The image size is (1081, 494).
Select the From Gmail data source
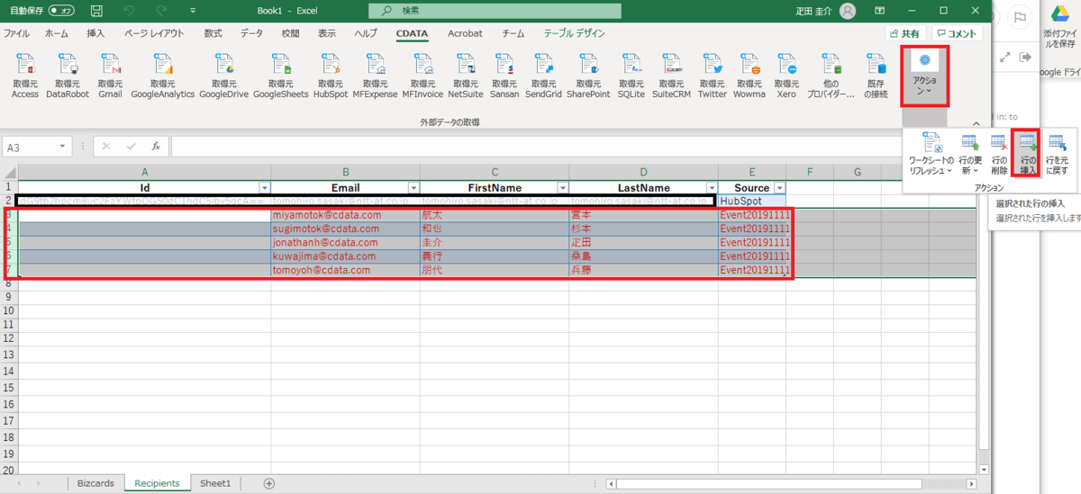click(110, 76)
